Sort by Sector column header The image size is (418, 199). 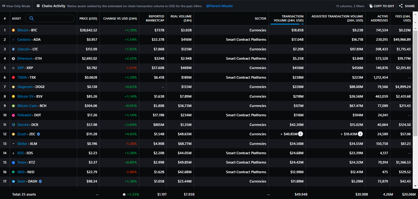click(260, 18)
